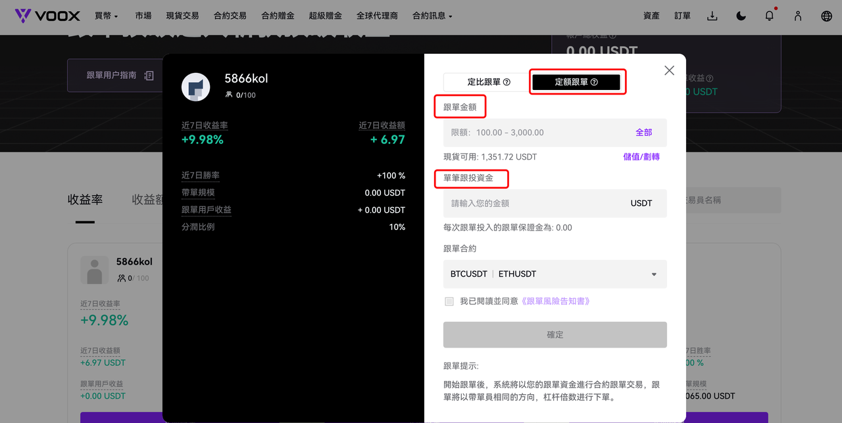Image resolution: width=842 pixels, height=423 pixels.
Task: Open notifications bell icon
Action: pos(769,16)
